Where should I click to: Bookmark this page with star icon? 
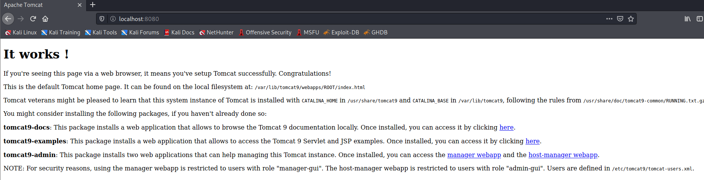[631, 19]
